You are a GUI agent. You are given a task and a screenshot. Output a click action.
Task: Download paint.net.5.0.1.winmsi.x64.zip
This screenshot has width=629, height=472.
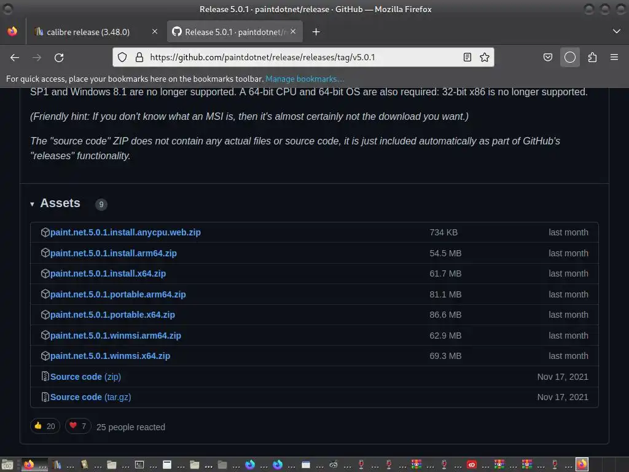pos(110,356)
